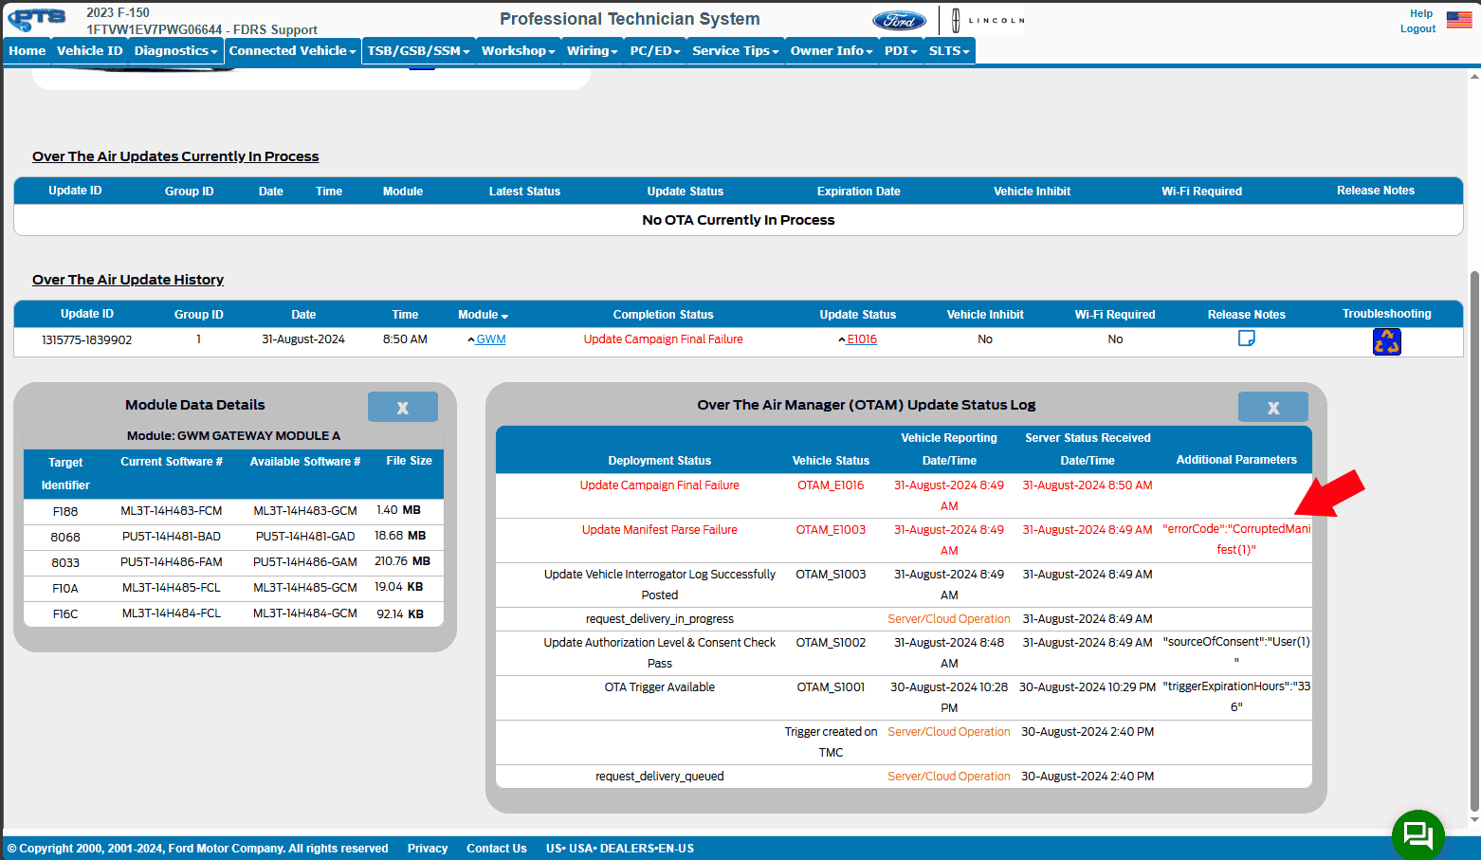Open the green chat support icon
1481x860 pixels.
click(1417, 834)
